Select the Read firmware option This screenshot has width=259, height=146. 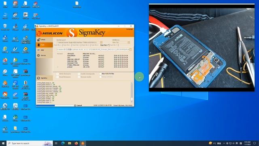[64, 77]
